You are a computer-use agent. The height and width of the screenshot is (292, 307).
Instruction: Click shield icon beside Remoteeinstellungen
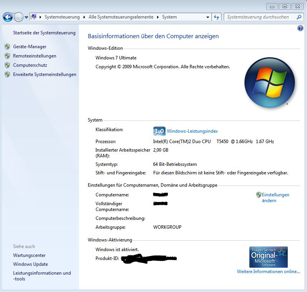7,56
